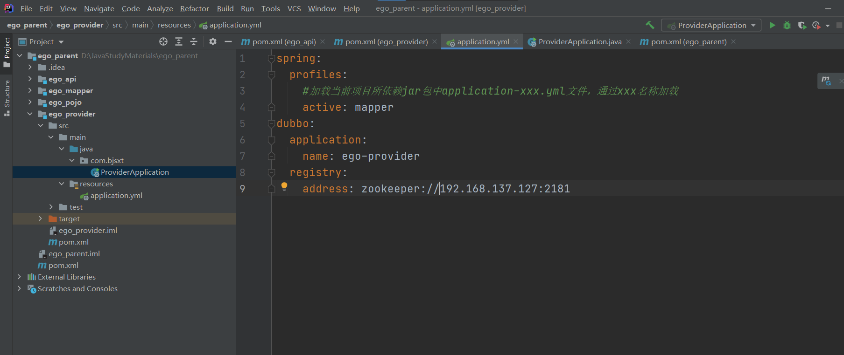Screen dimensions: 844x355
Task: Fold the registry block on line 8
Action: click(x=271, y=173)
